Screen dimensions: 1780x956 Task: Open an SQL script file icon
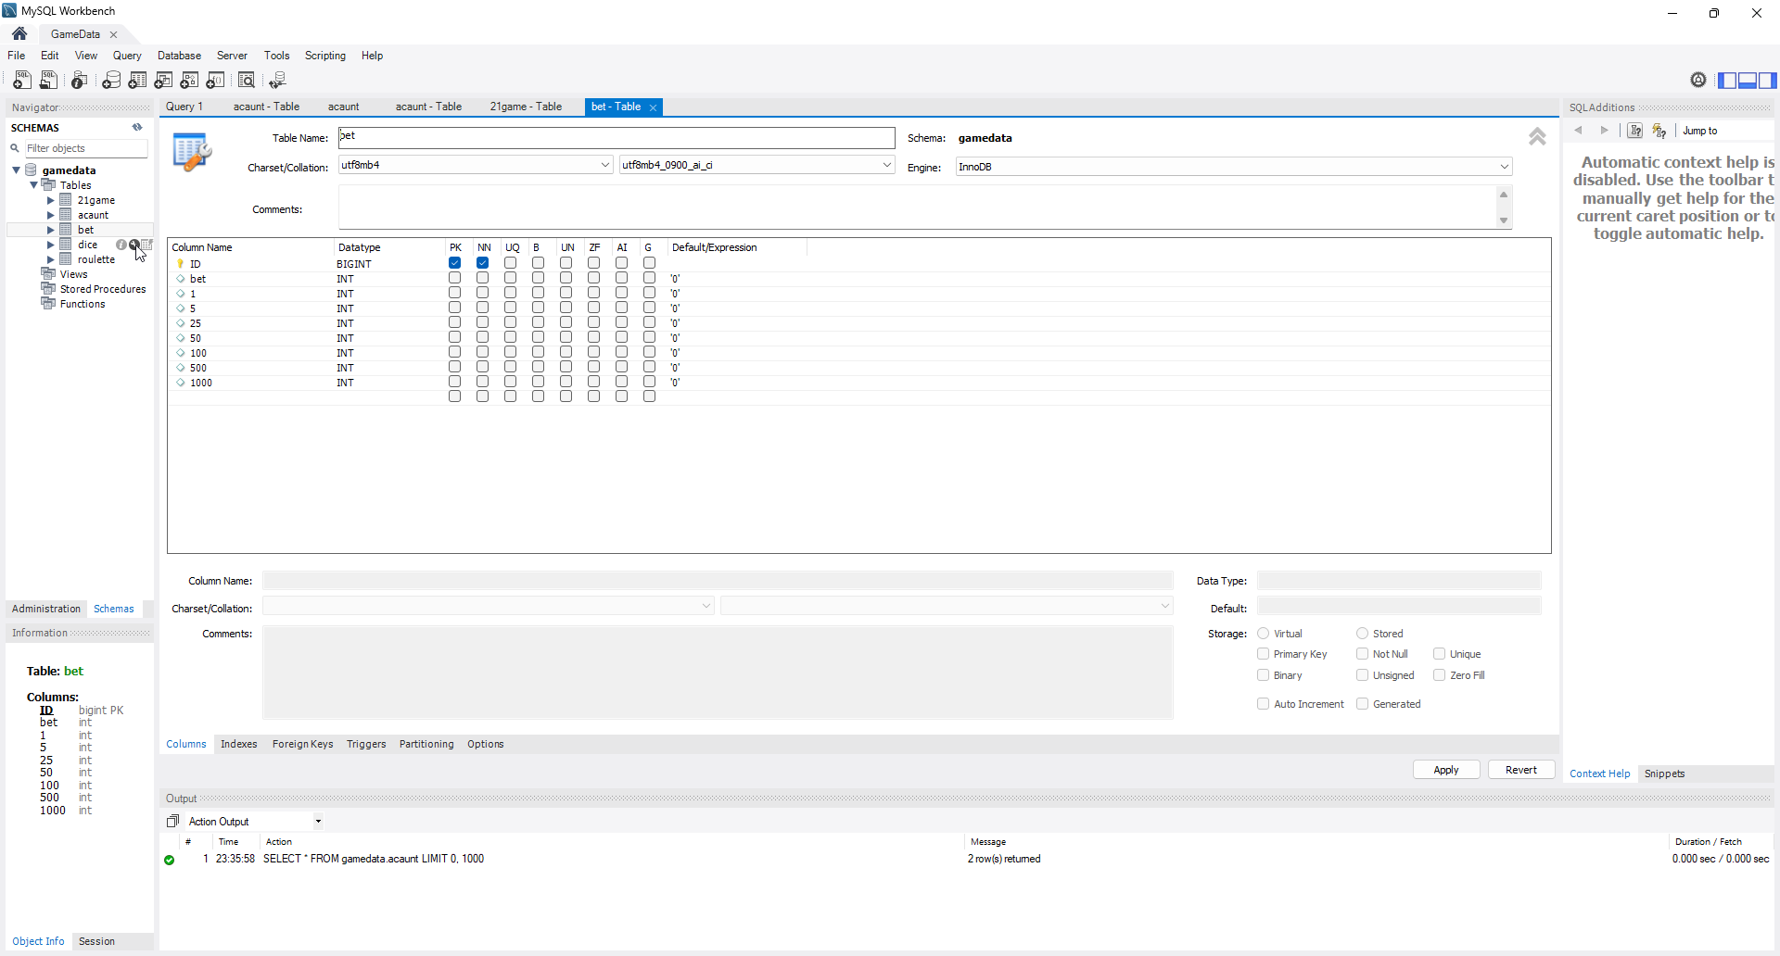pyautogui.click(x=48, y=81)
